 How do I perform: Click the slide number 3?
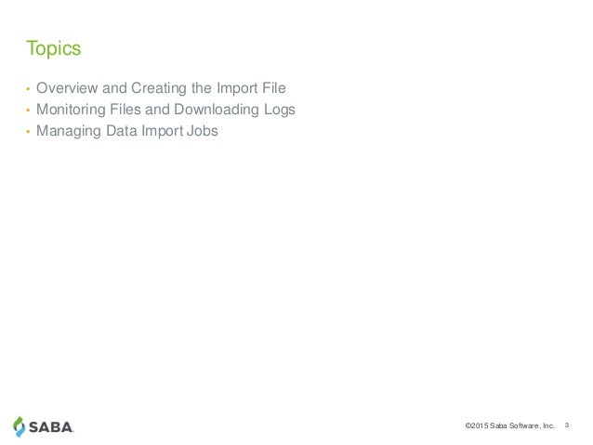(x=567, y=425)
